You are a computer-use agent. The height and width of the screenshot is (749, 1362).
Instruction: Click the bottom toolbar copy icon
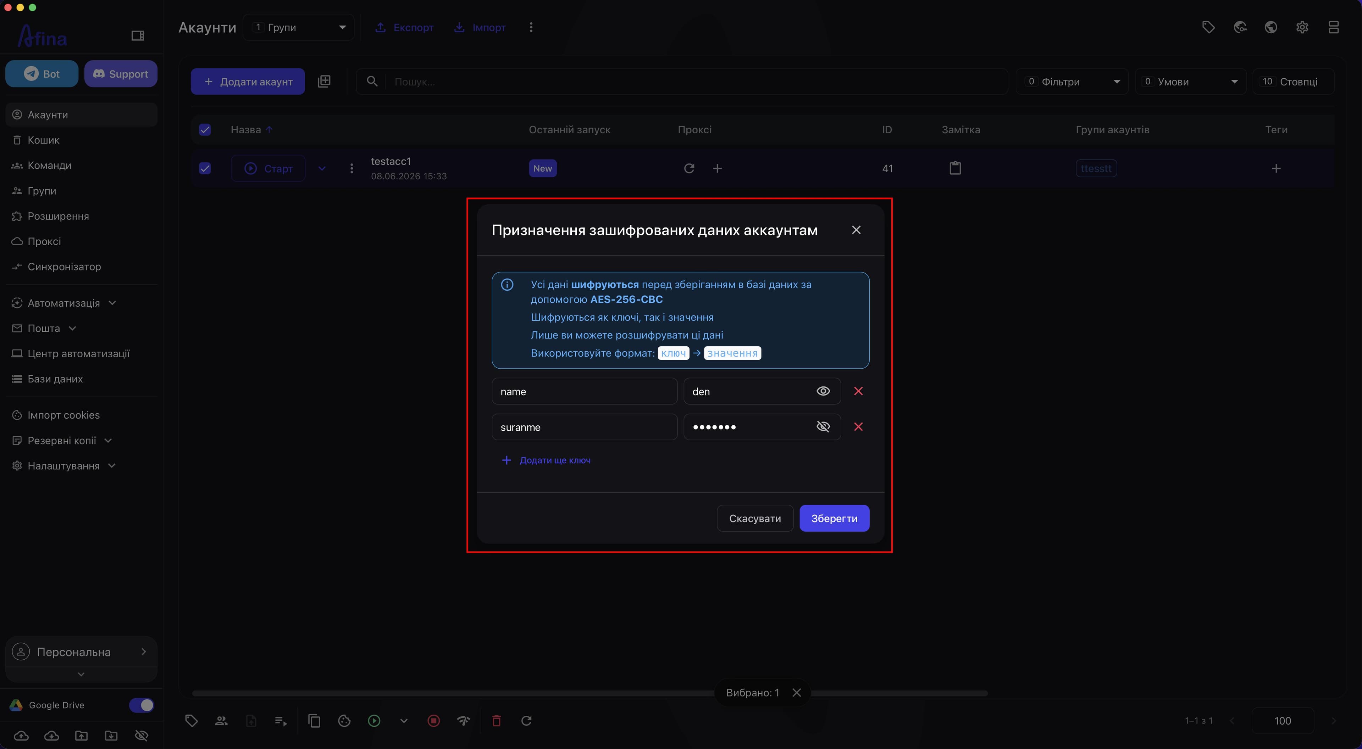(x=314, y=720)
